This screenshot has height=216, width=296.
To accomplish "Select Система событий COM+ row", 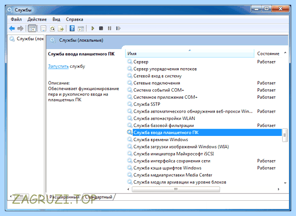I will pyautogui.click(x=204, y=90).
